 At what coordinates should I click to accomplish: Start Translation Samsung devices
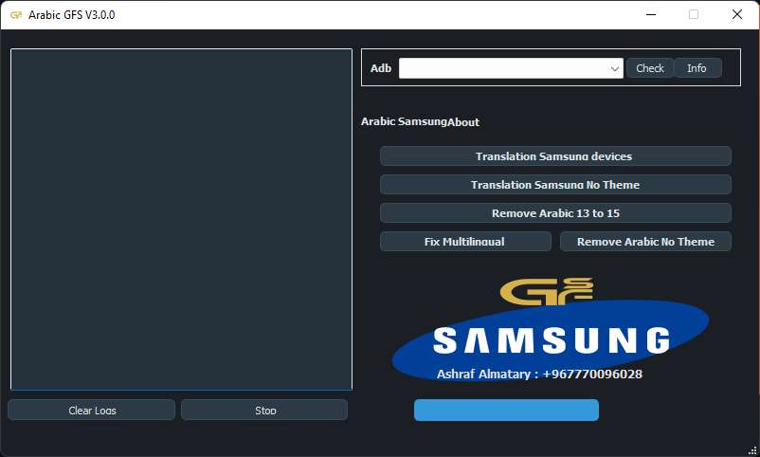click(x=555, y=156)
